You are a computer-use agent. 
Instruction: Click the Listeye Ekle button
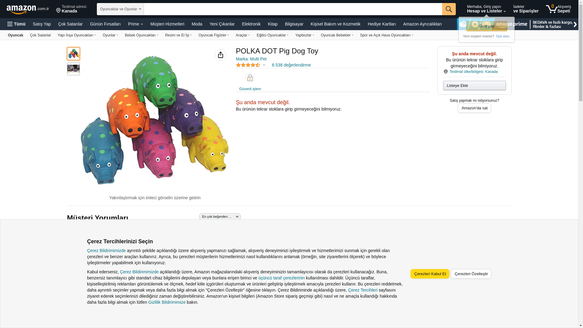click(474, 85)
